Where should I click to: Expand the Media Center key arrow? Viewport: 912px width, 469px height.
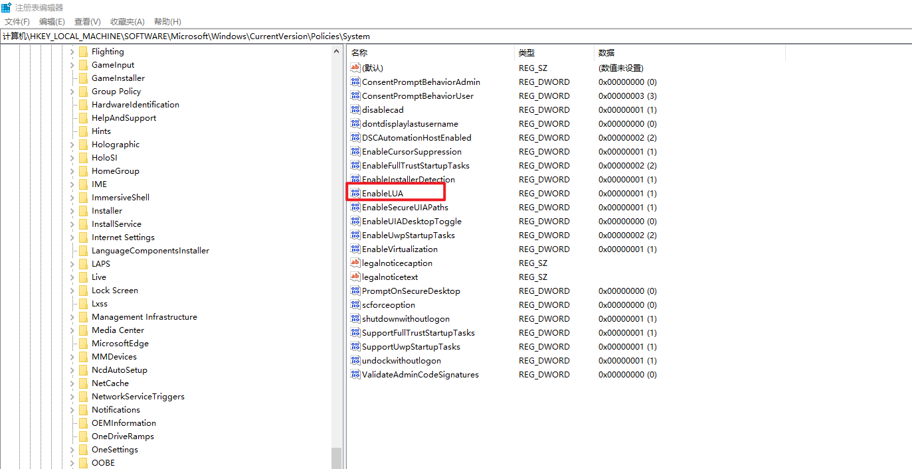72,330
